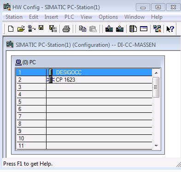Select the DESIGOCC row in slot 1

[x=84, y=72]
